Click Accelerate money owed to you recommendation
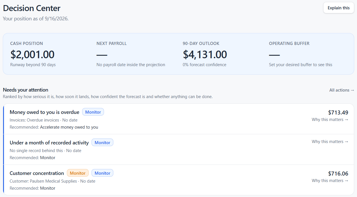Screen dimensions: 357x197 [69, 127]
